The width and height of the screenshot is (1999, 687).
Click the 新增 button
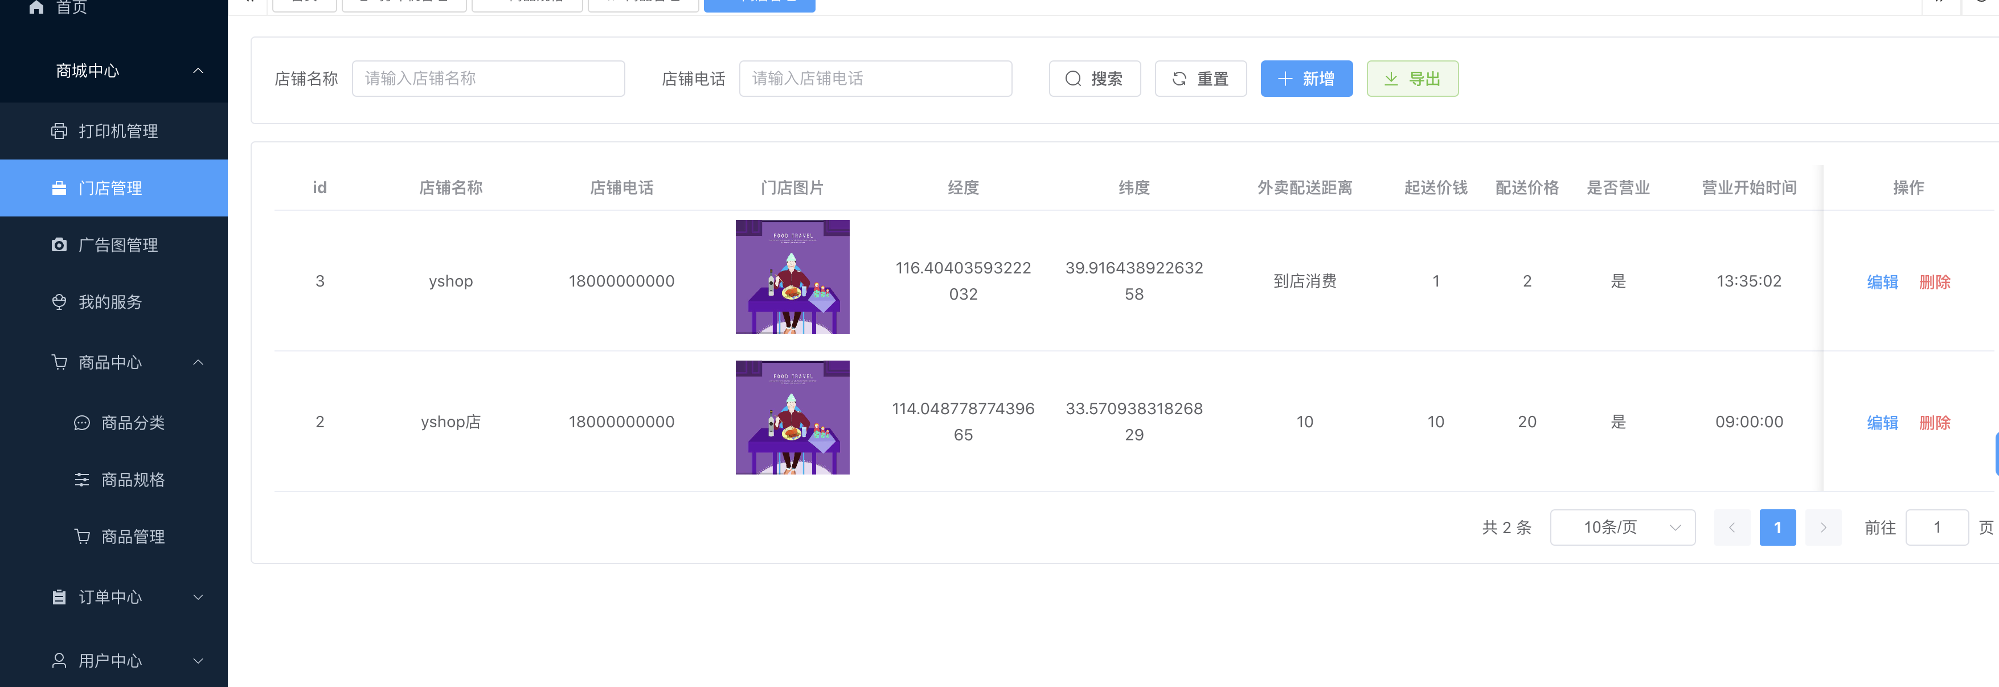1307,79
